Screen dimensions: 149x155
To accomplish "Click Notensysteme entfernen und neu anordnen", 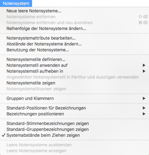I will pyautogui.click(x=74, y=23).
